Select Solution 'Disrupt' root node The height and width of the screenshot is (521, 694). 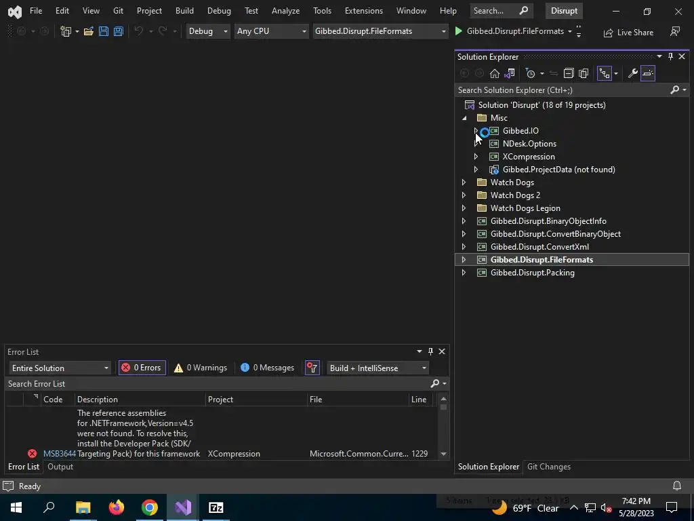[x=542, y=105]
